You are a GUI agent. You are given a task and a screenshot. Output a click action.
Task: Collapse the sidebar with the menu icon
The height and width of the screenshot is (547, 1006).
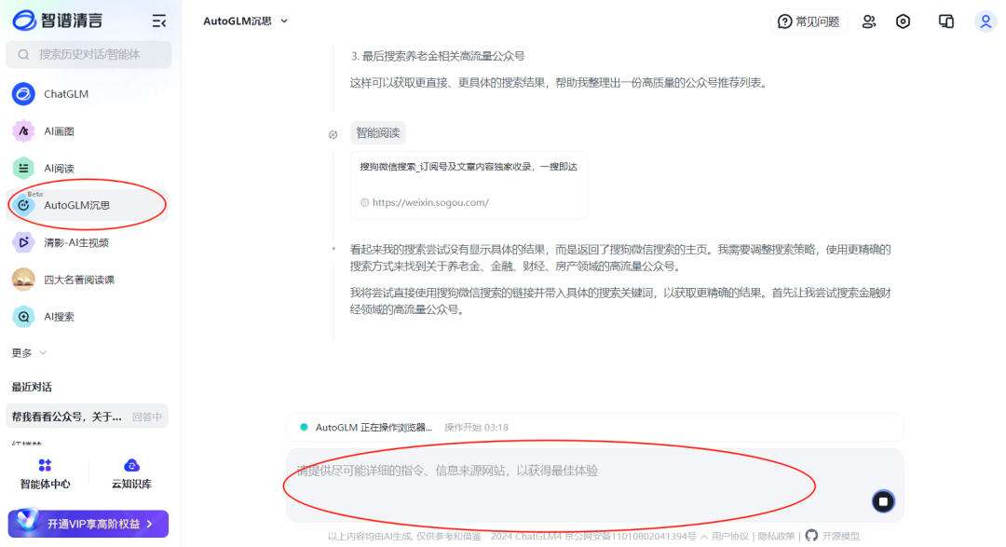159,21
